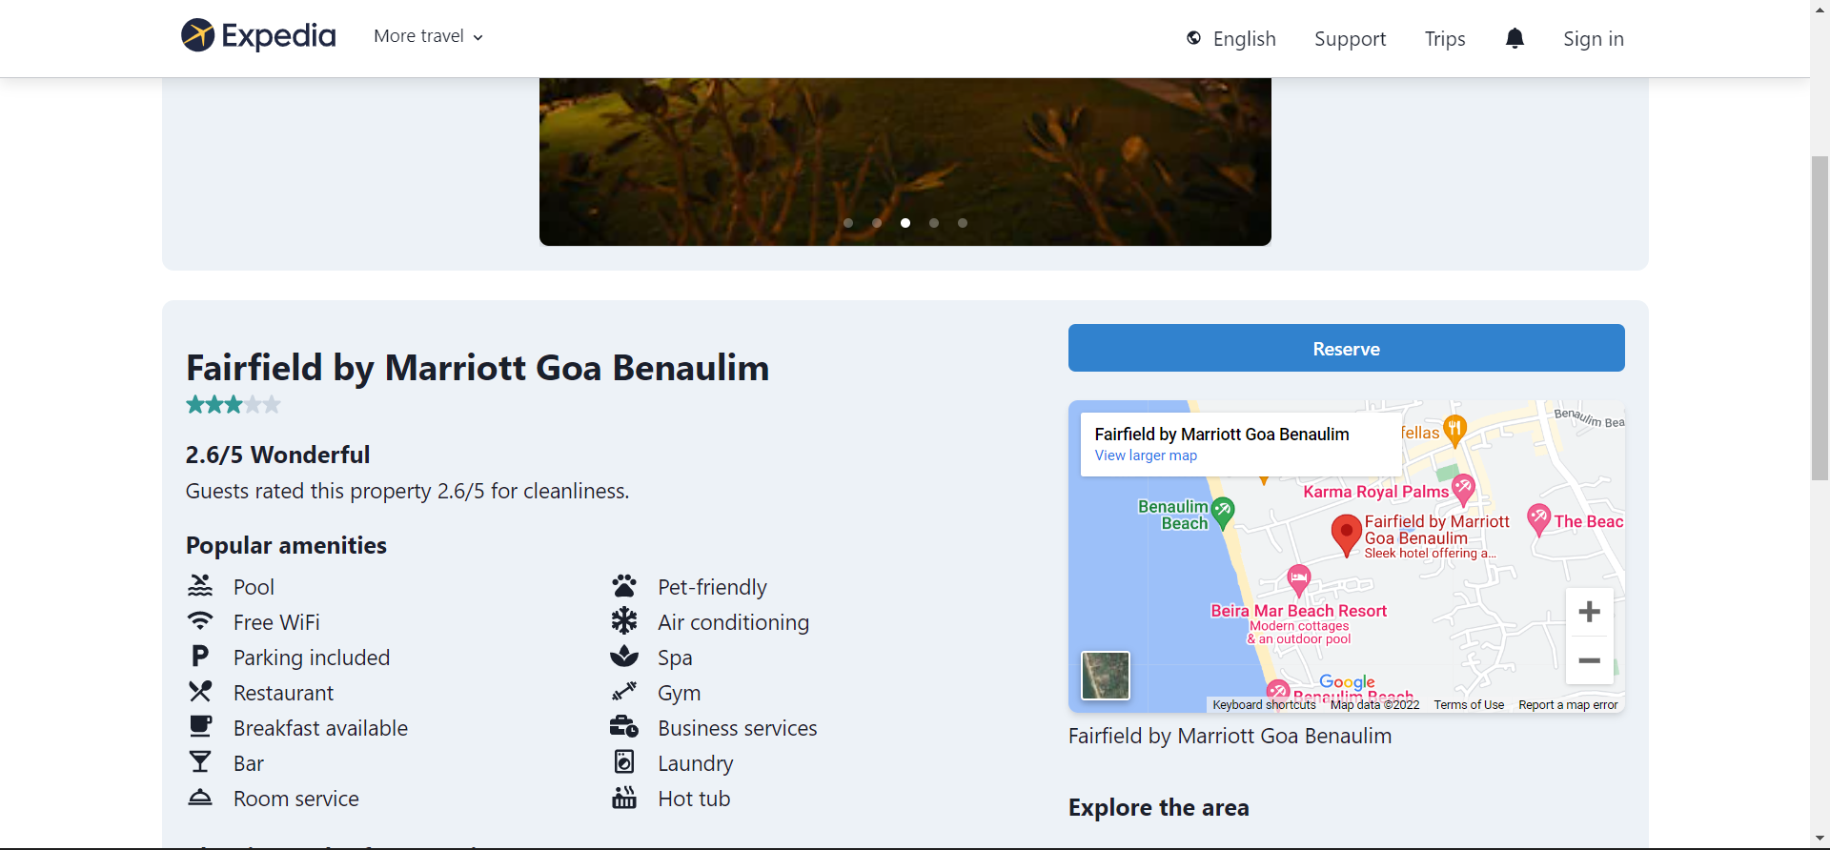The width and height of the screenshot is (1830, 850).
Task: Click the Bar cocktail icon
Action: 200,762
